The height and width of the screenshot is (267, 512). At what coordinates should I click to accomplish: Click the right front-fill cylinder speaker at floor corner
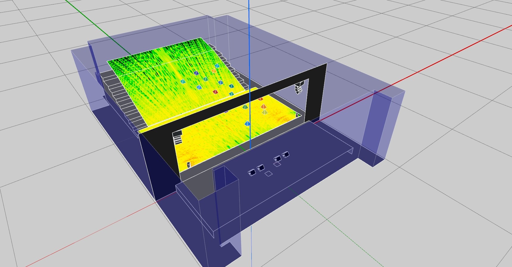297,115
